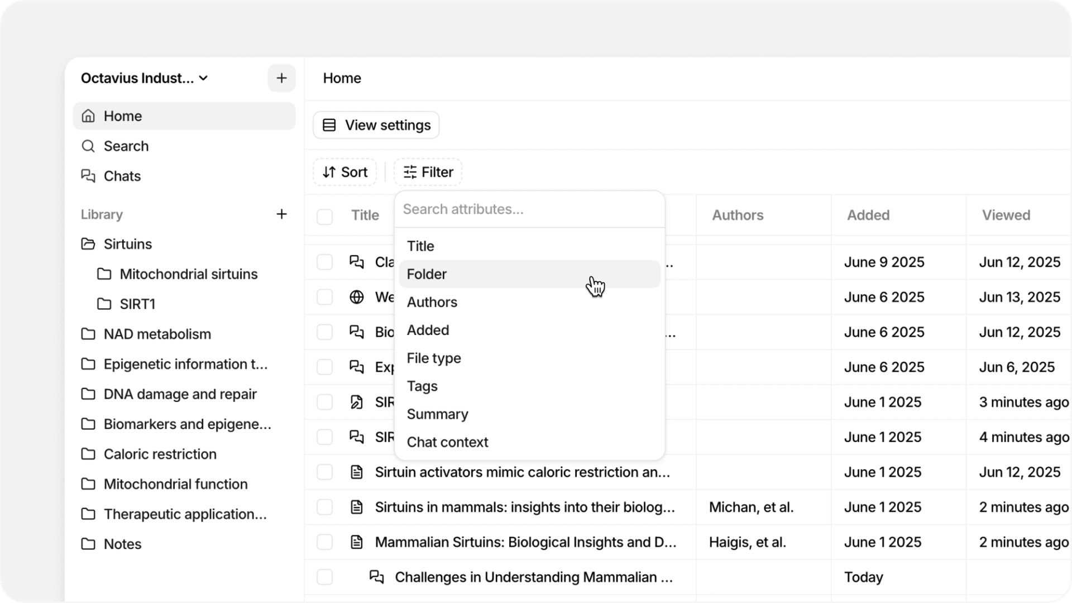This screenshot has width=1072, height=603.
Task: Check the row viewed 4 minutes ago
Action: (324, 437)
